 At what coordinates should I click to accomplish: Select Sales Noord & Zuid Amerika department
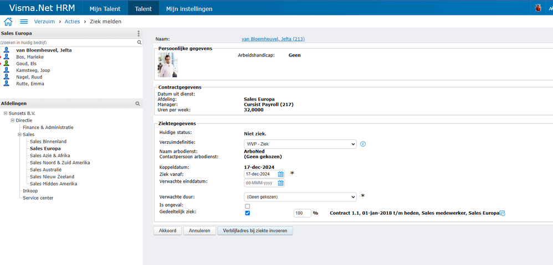(60, 163)
